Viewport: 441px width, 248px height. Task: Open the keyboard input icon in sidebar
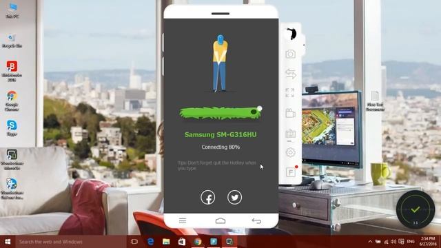[290, 134]
